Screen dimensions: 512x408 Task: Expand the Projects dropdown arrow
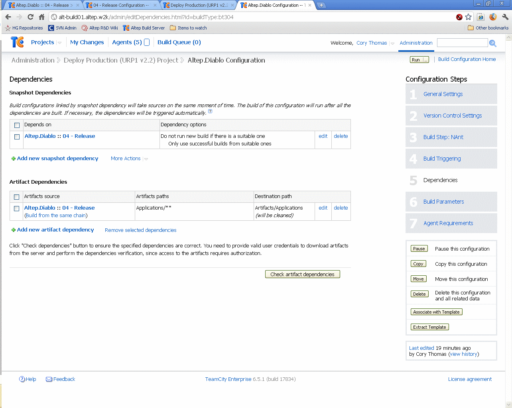coord(59,43)
